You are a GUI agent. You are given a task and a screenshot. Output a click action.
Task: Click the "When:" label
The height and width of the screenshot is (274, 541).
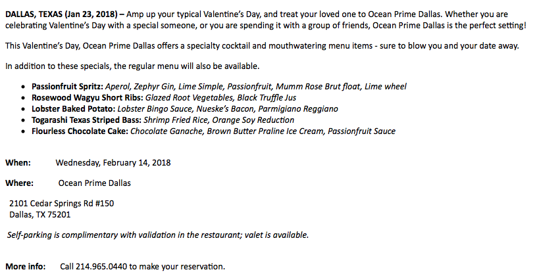[x=18, y=163]
